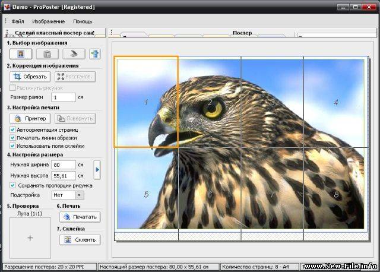Click status text Количество страниц: 8 - A4
Image resolution: width=380 pixels, height=272 pixels.
point(255,267)
